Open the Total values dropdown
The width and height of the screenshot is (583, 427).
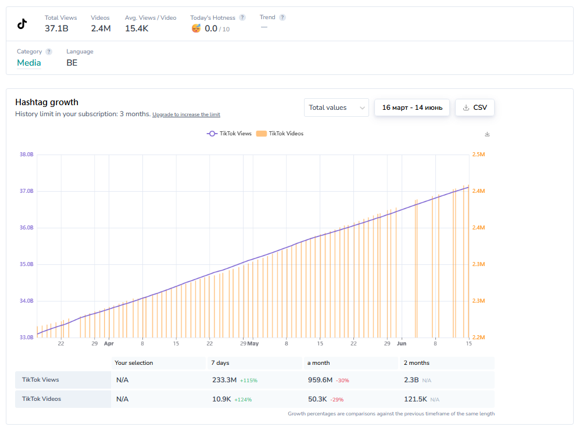[336, 107]
